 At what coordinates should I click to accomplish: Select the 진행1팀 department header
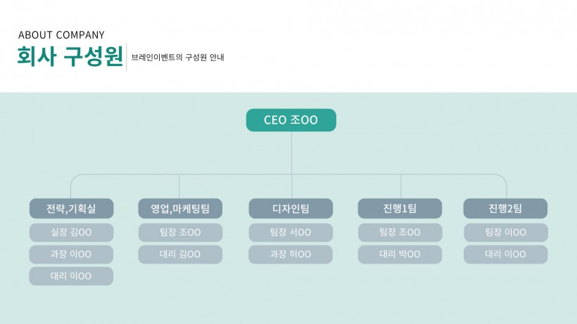[400, 209]
